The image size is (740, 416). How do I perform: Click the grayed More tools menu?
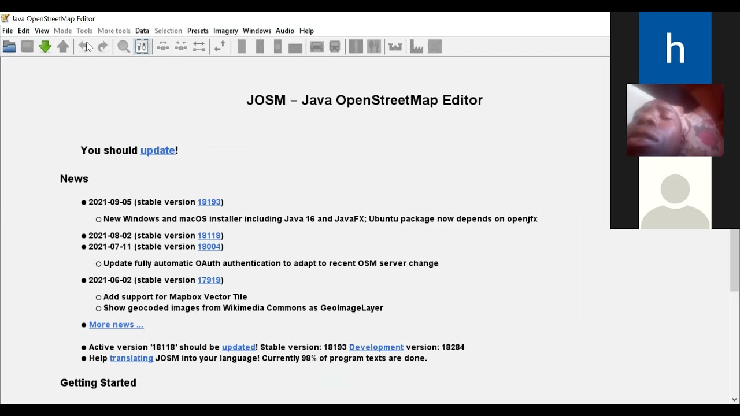[114, 31]
